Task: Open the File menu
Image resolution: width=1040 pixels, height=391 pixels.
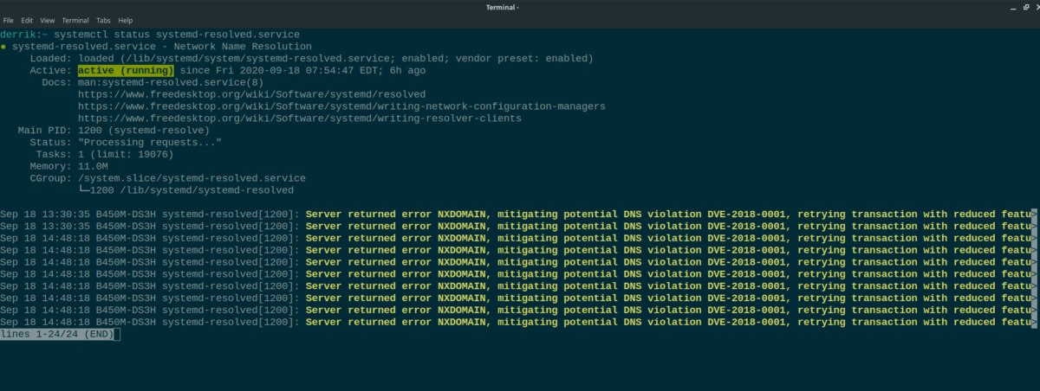Action: click(9, 20)
